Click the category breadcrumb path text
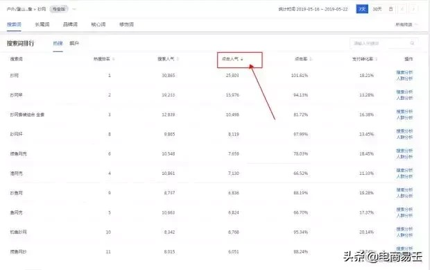Viewport: 430px width, 270px height. tap(26, 9)
